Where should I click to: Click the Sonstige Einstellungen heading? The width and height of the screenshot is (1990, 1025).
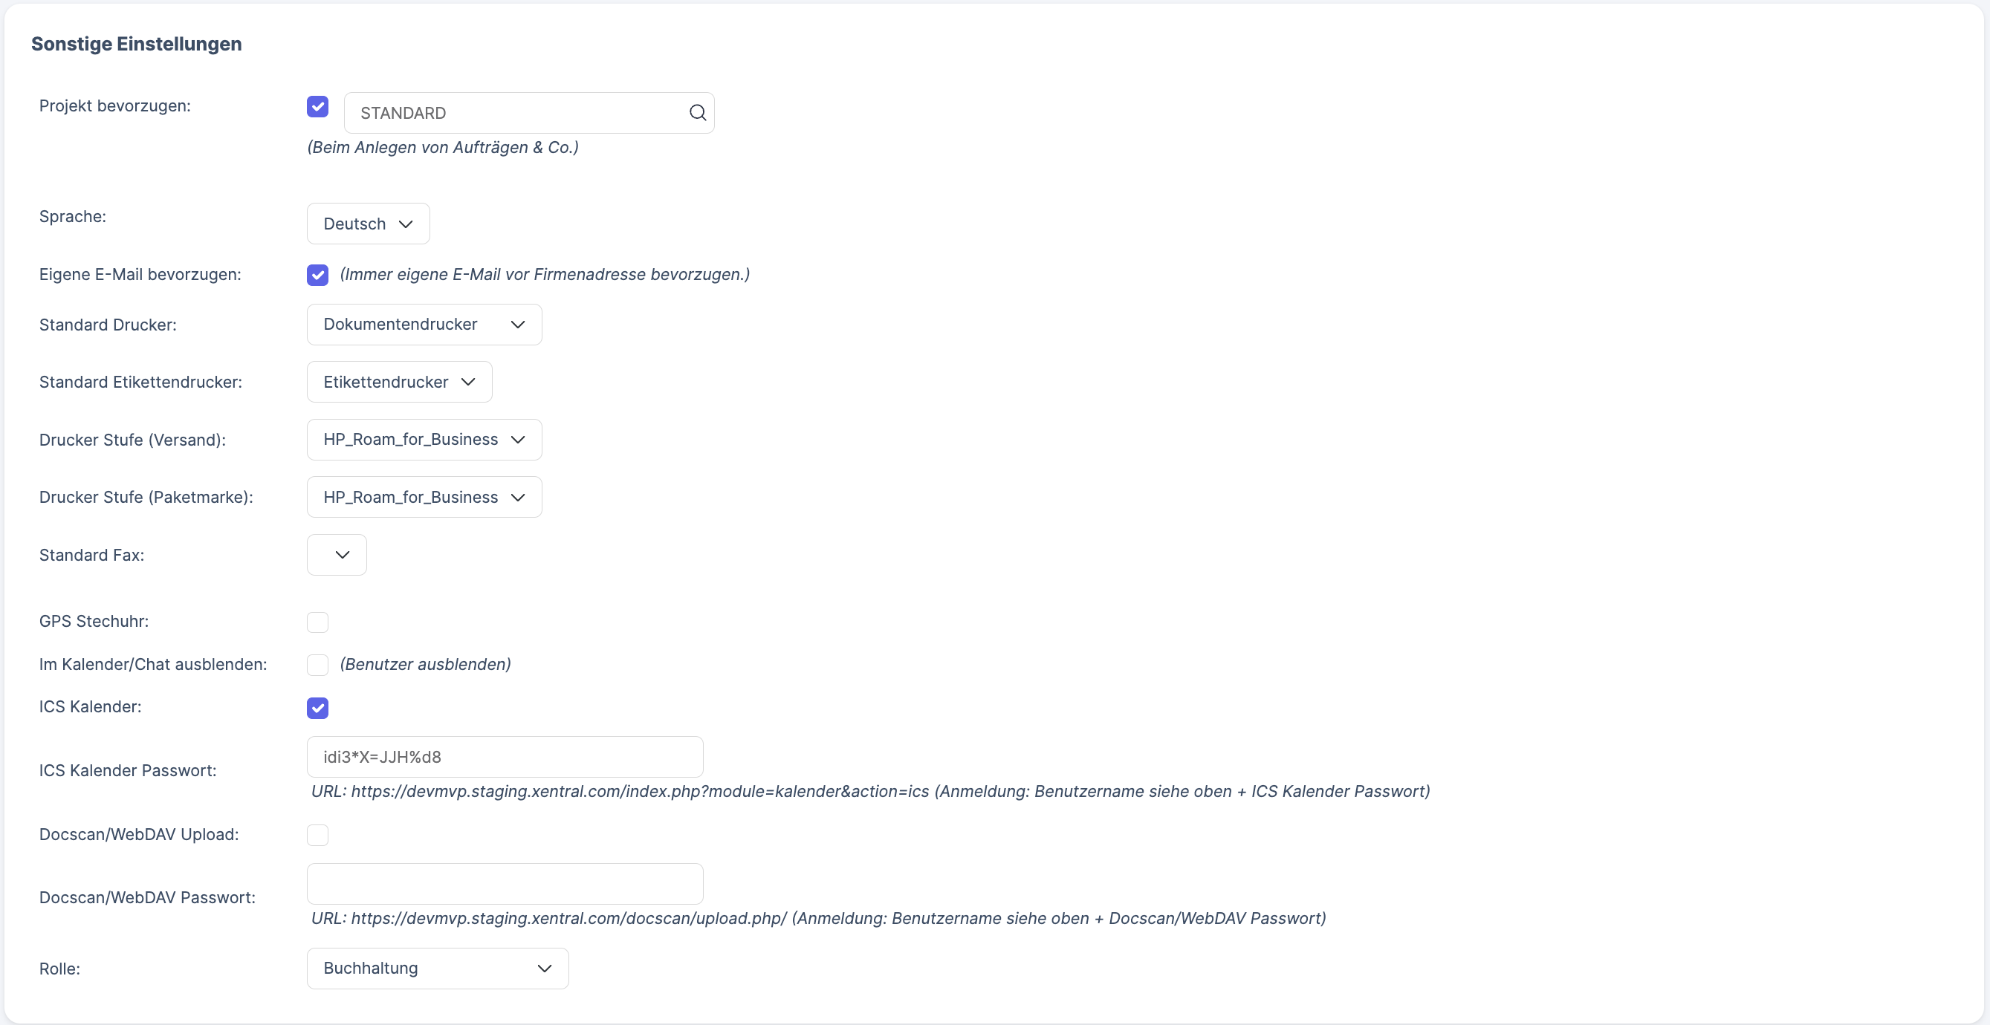point(136,44)
